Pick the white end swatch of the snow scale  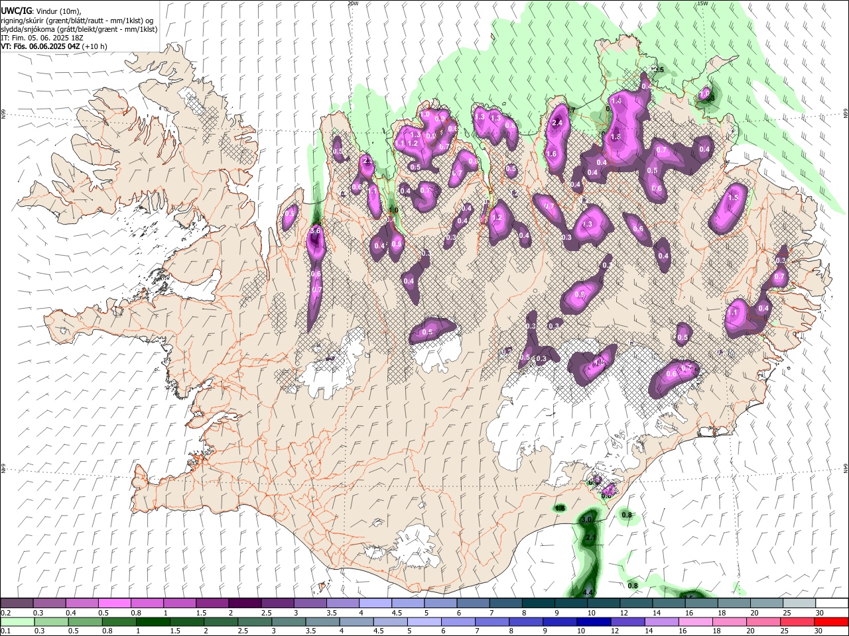832,604
